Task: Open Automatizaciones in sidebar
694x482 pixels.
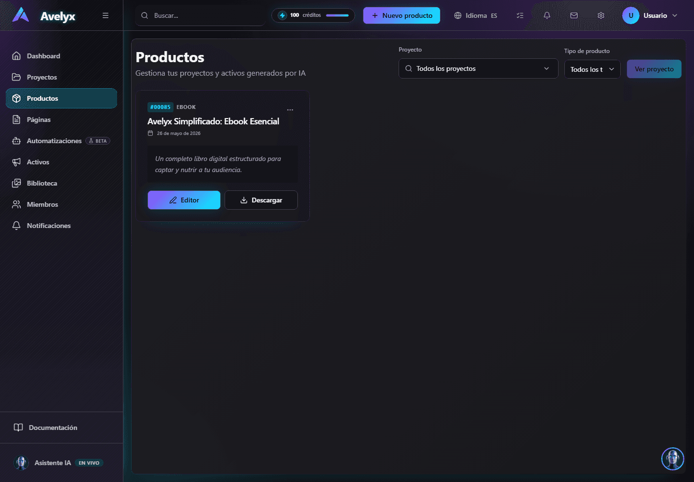Action: tap(61, 141)
